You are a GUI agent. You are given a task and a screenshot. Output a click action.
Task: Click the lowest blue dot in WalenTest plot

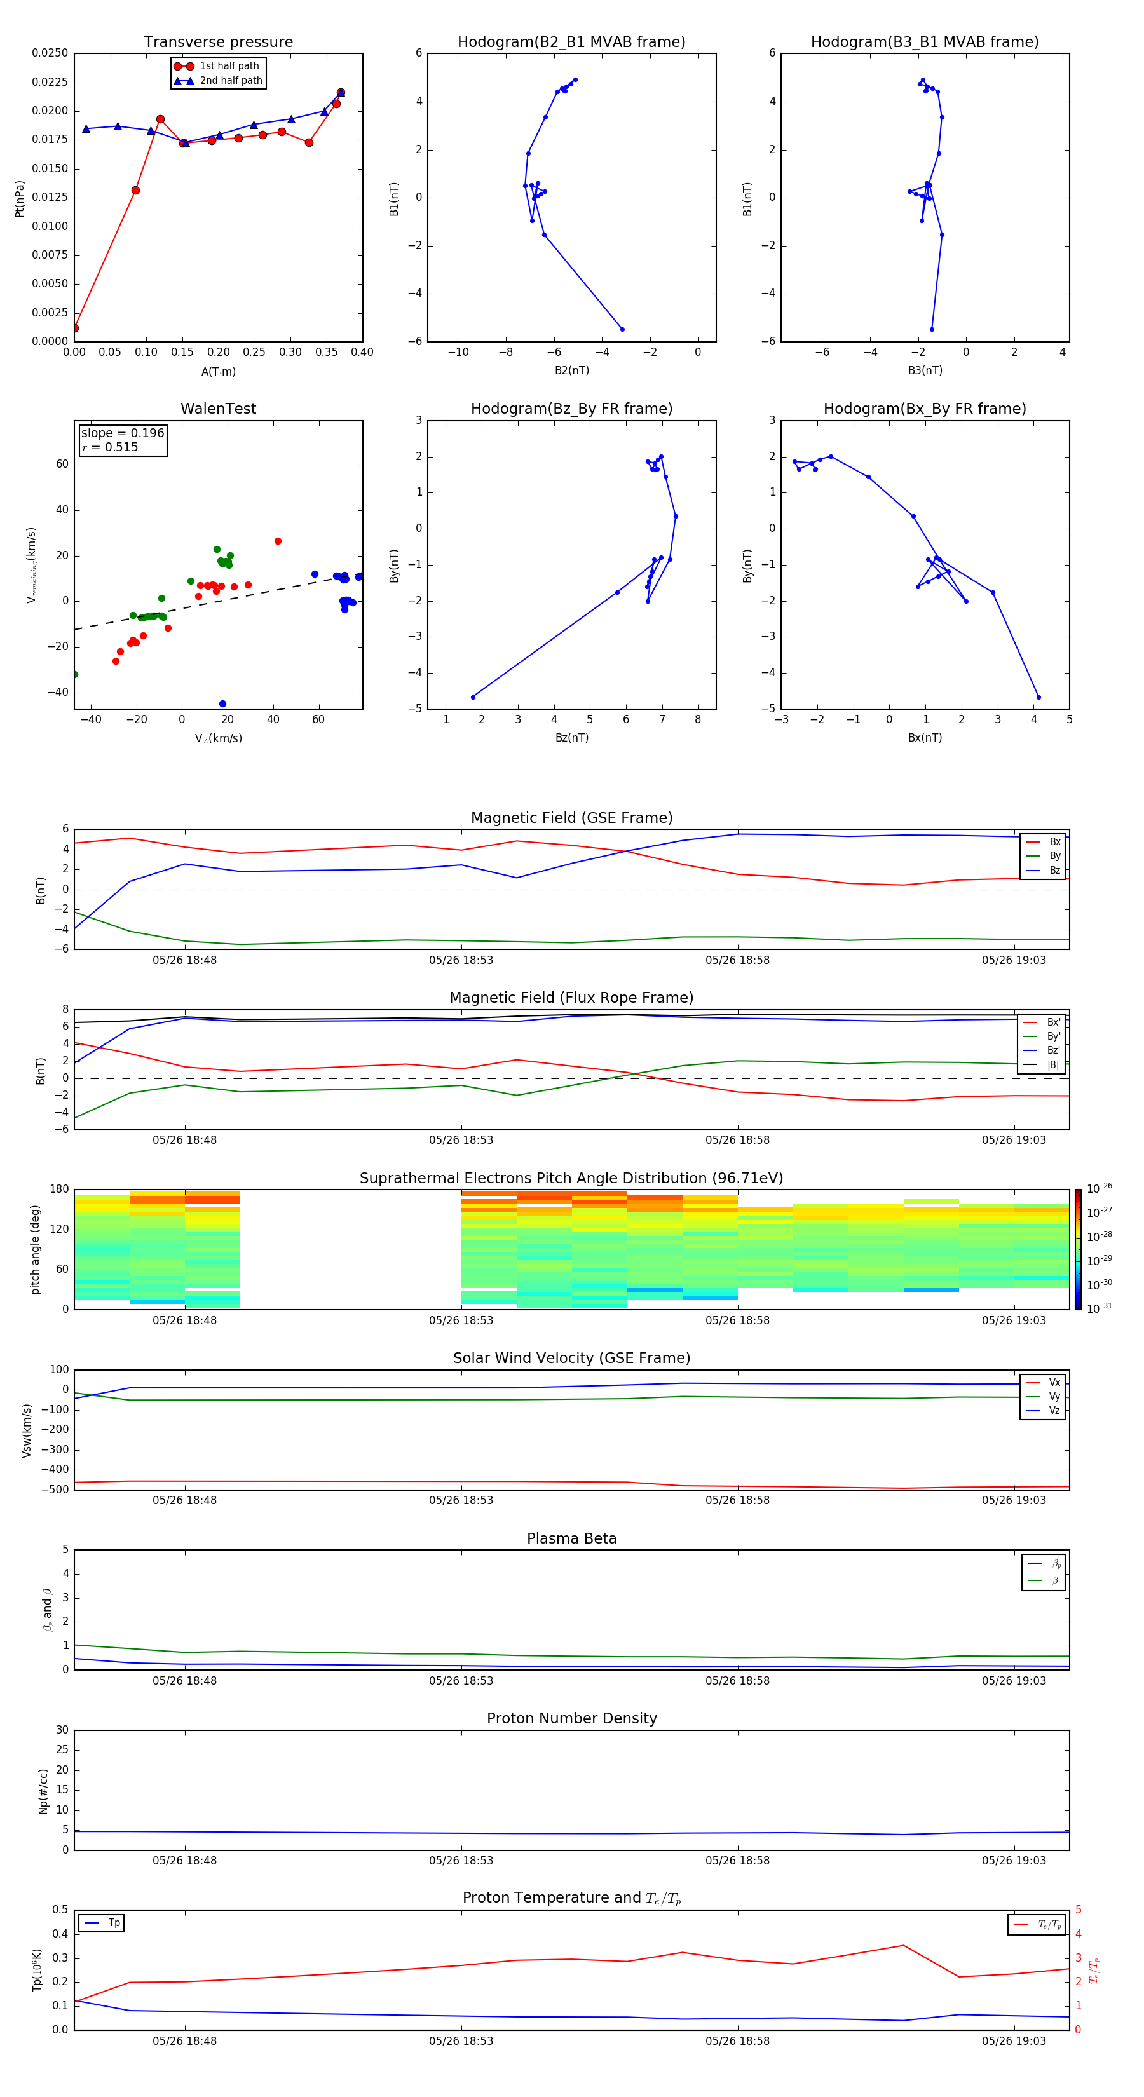click(222, 703)
